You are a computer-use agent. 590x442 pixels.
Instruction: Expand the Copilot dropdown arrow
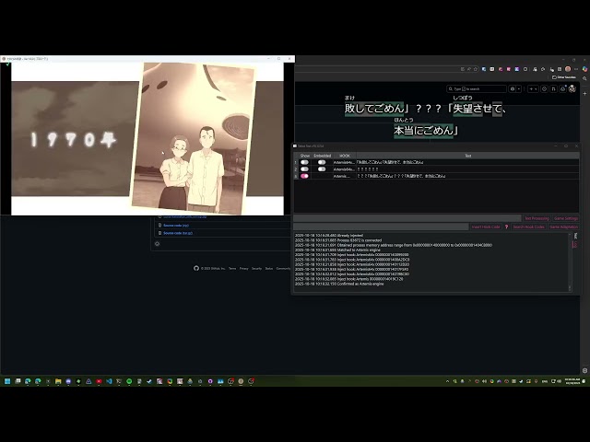coord(519,89)
